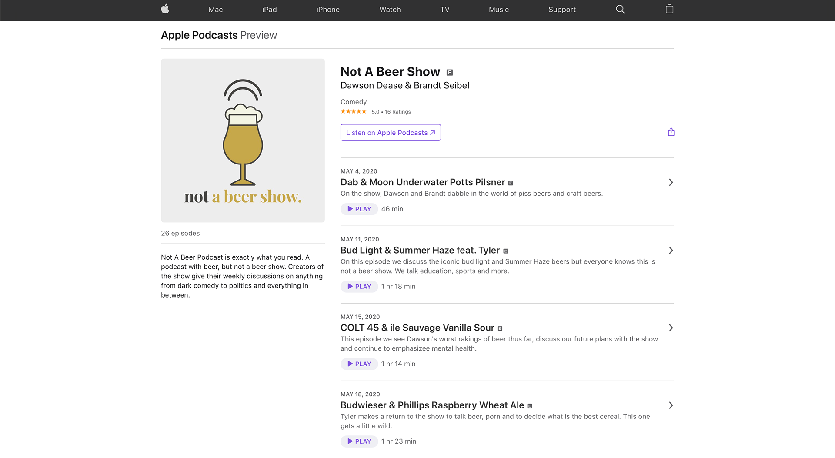The image size is (835, 458).
Task: Play the Dab & Moon Underwater episode
Action: click(x=359, y=209)
